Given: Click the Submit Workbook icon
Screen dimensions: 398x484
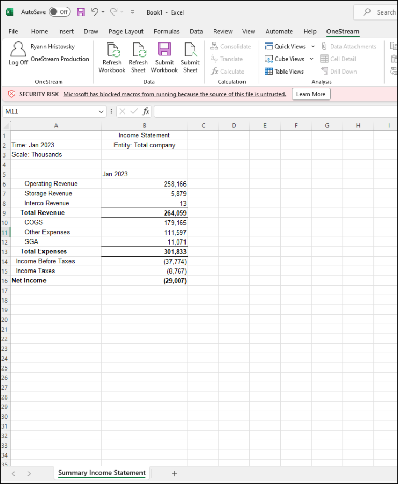Looking at the screenshot, I should [164, 50].
